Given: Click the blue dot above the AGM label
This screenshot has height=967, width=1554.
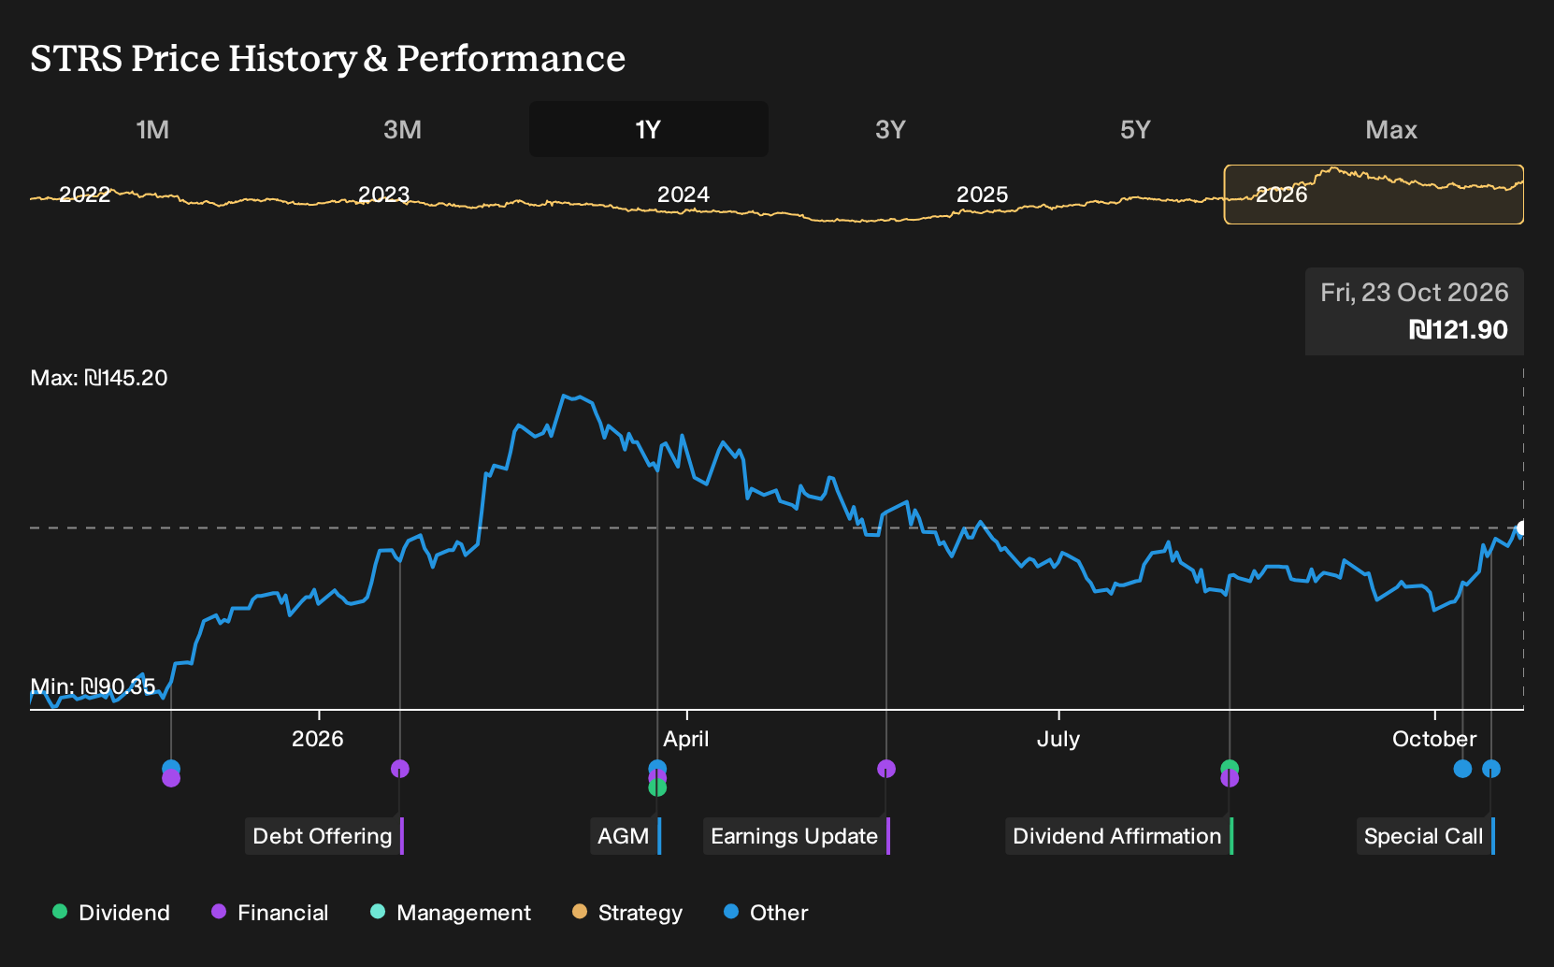Looking at the screenshot, I should tap(657, 767).
